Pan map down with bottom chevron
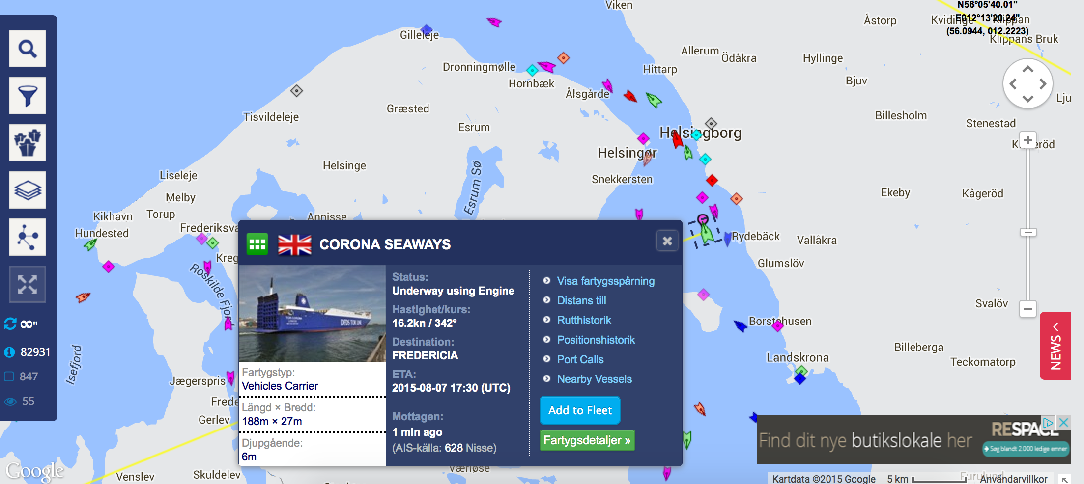The image size is (1084, 484). tap(1027, 99)
